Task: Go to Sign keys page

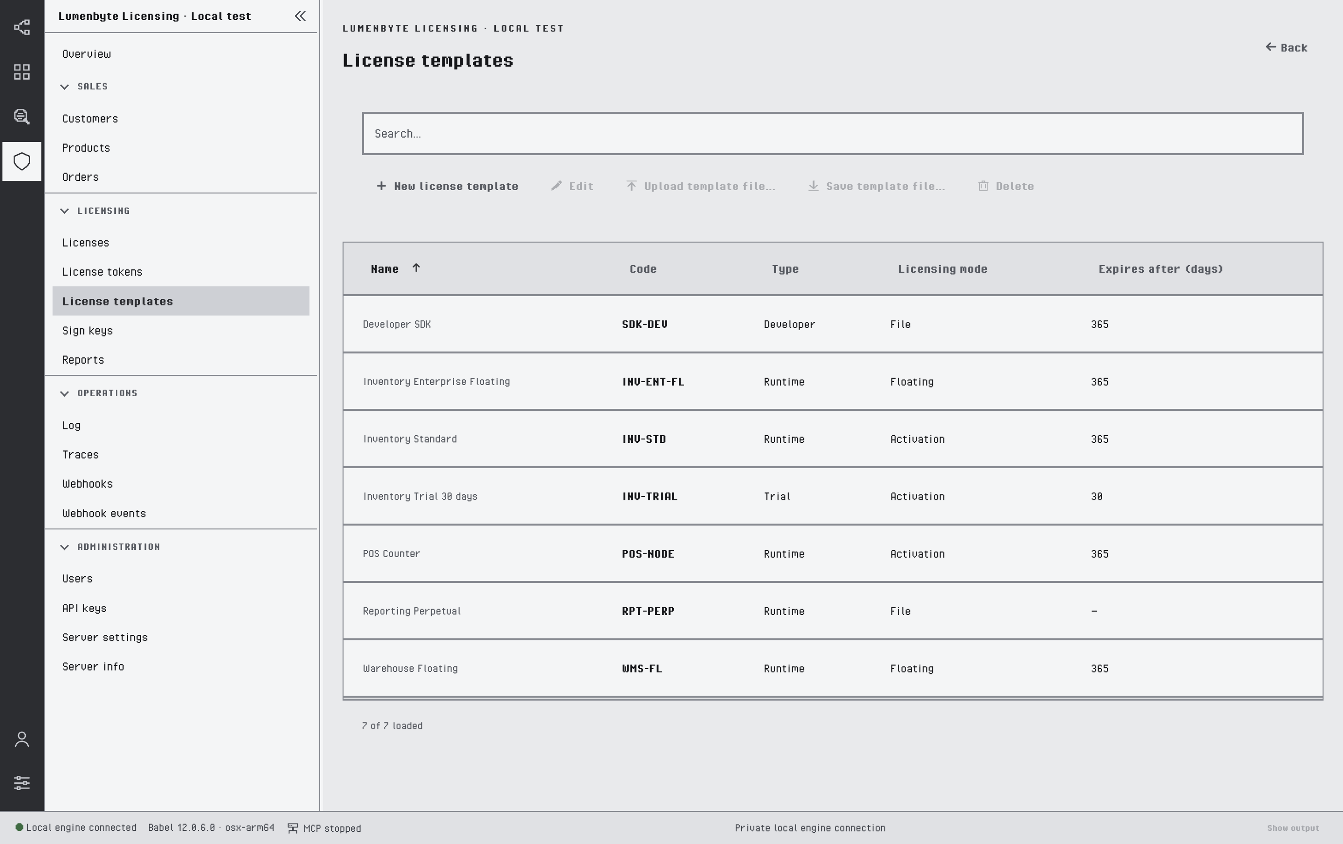Action: pos(181,331)
